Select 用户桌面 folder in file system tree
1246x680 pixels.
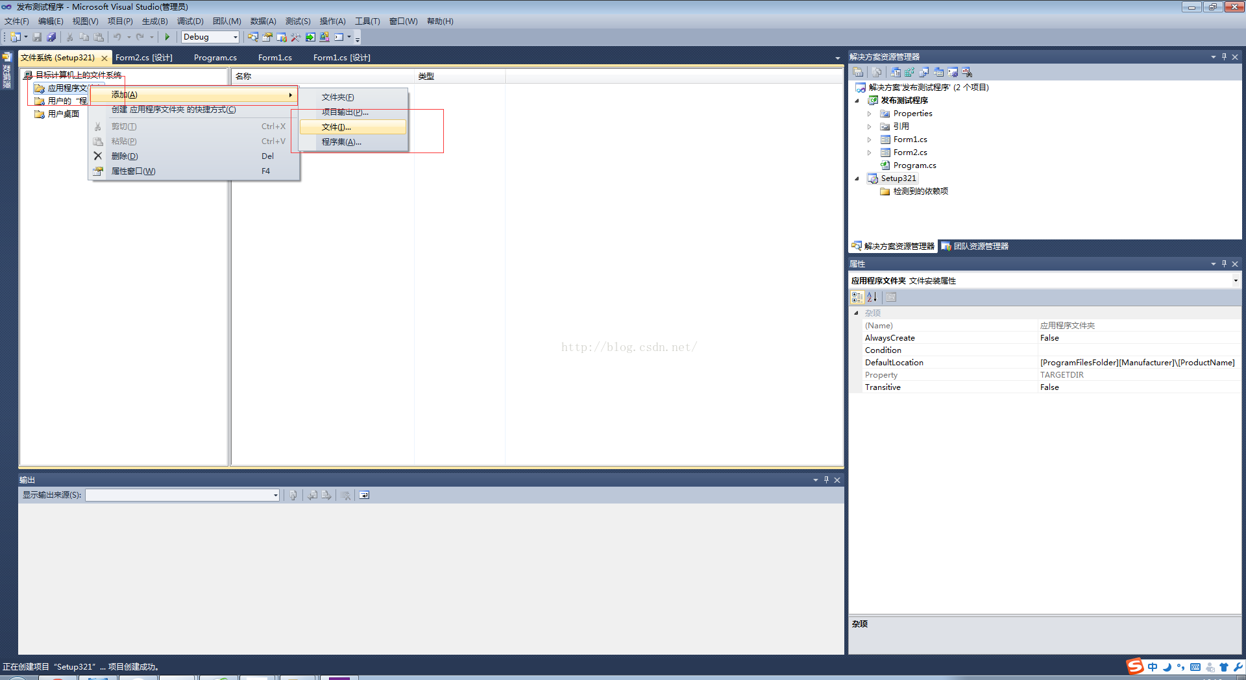click(64, 114)
